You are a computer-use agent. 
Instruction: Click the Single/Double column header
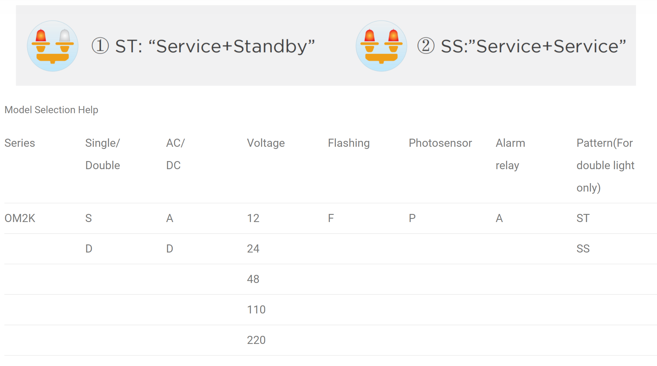point(102,154)
